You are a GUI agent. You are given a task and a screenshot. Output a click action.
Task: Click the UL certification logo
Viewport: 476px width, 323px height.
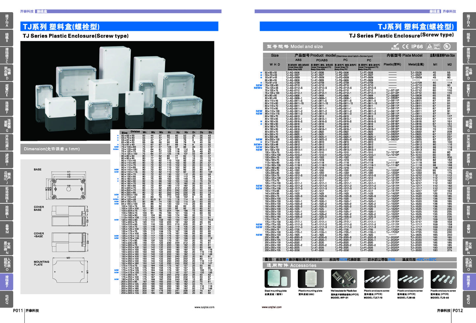pyautogui.click(x=447, y=46)
